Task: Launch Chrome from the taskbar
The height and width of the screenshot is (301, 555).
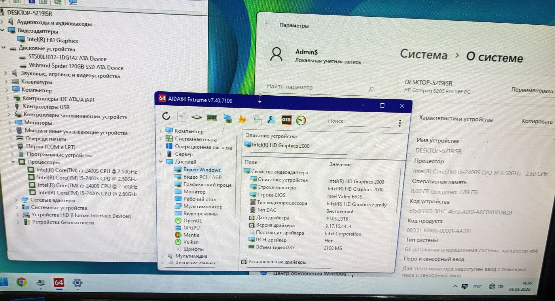Action: click(x=21, y=282)
